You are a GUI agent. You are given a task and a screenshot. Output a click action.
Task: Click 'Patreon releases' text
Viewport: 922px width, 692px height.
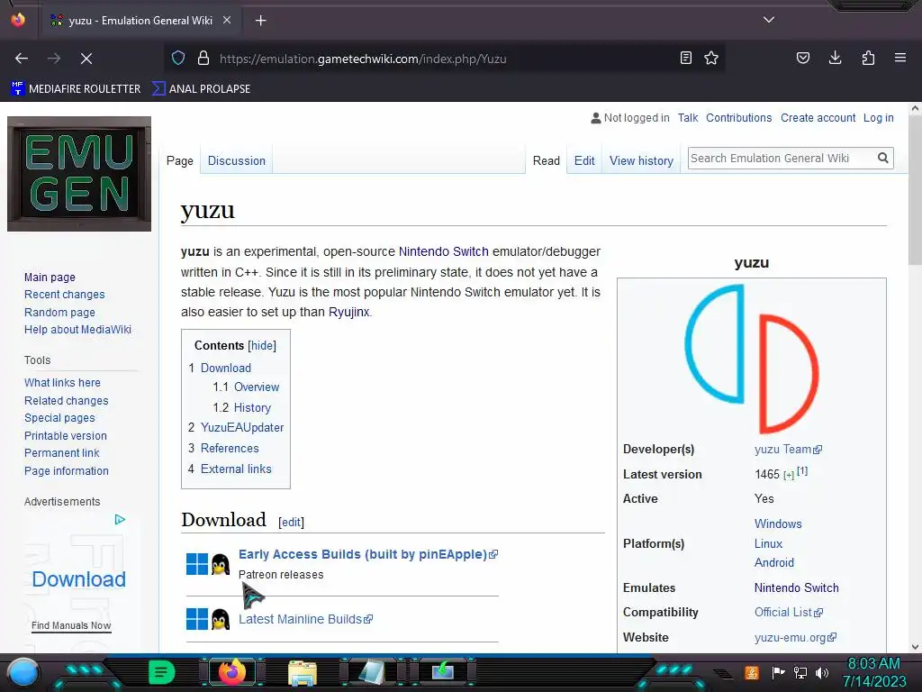pos(281,574)
